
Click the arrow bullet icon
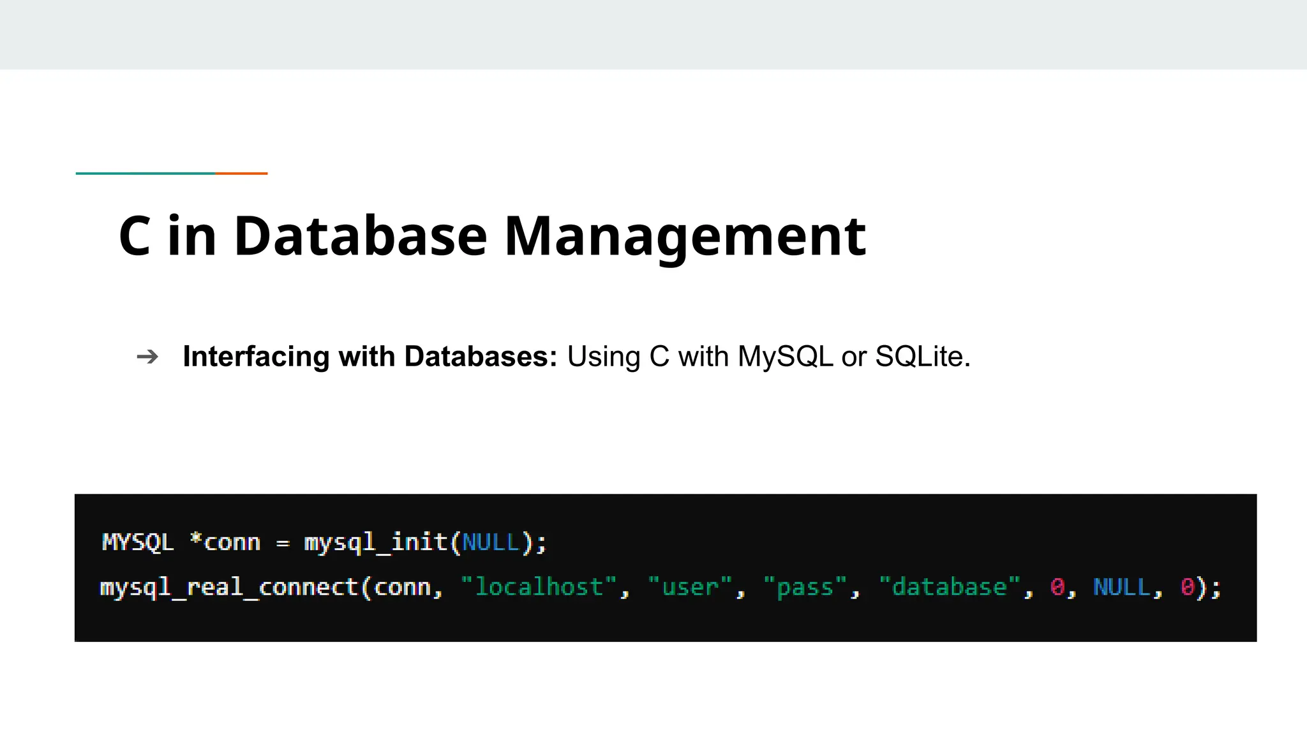click(x=147, y=357)
